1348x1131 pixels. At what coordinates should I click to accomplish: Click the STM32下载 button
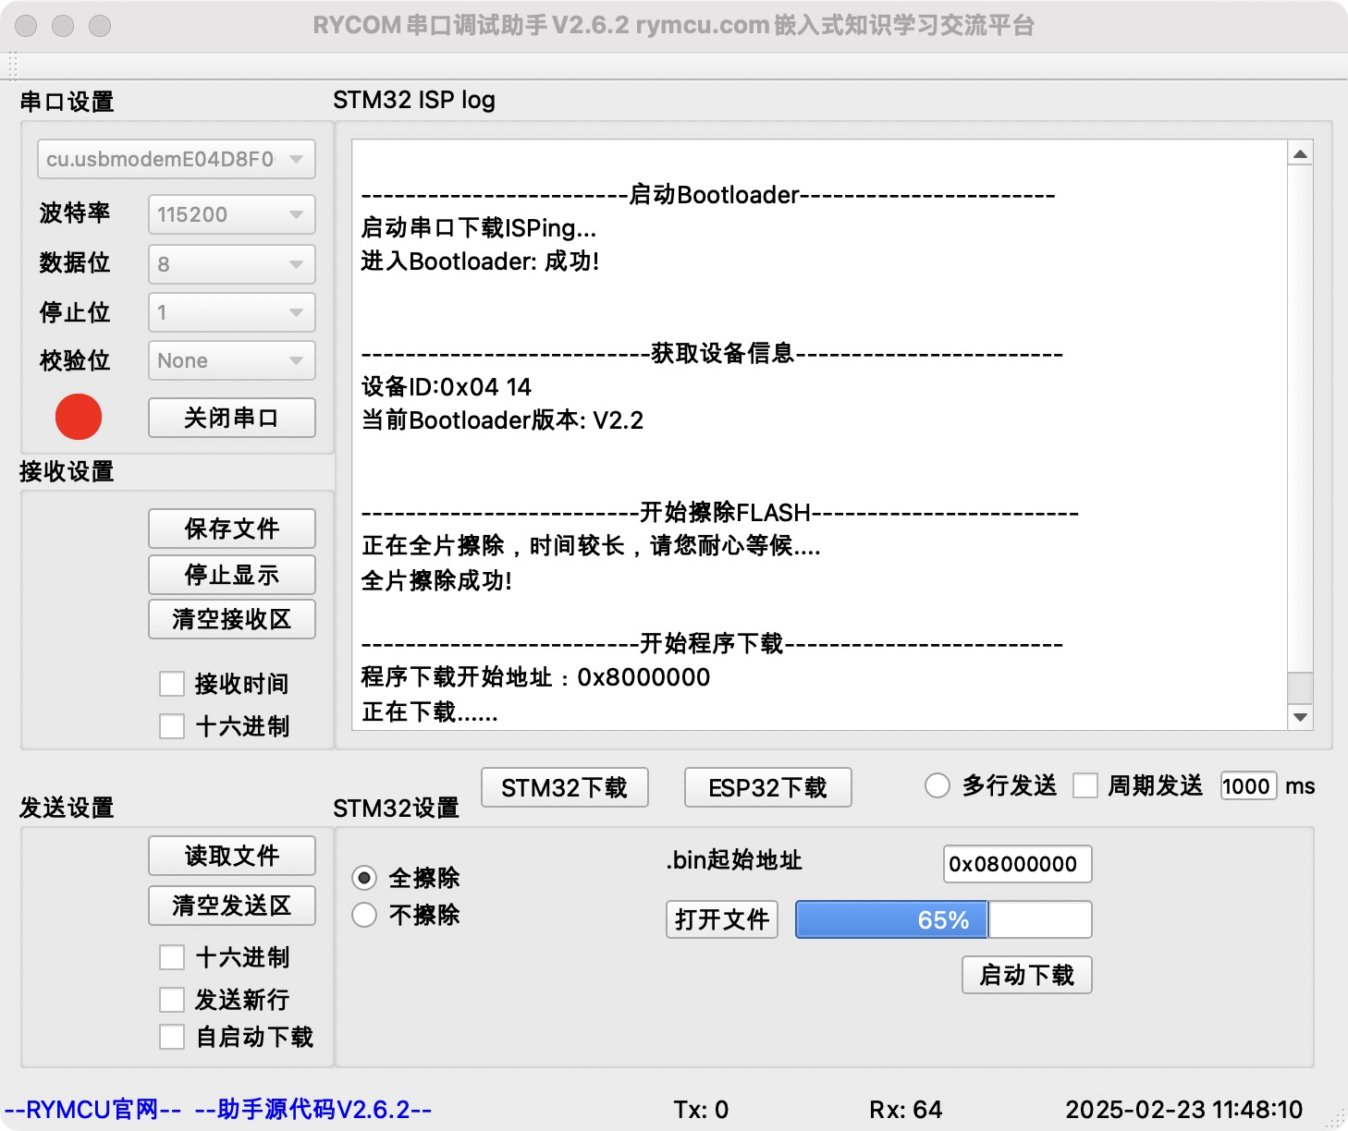point(564,787)
